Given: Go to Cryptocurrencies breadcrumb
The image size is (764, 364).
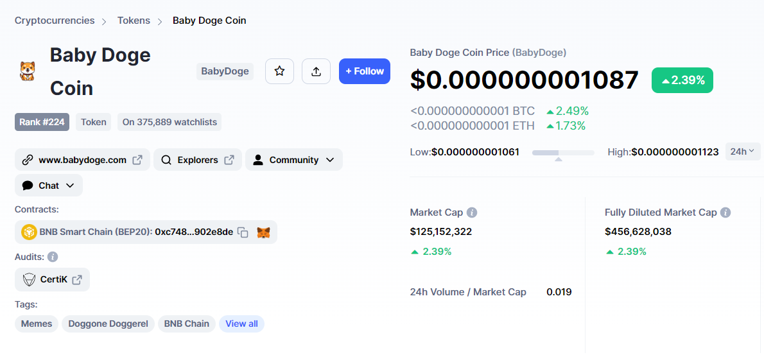Looking at the screenshot, I should tap(55, 21).
